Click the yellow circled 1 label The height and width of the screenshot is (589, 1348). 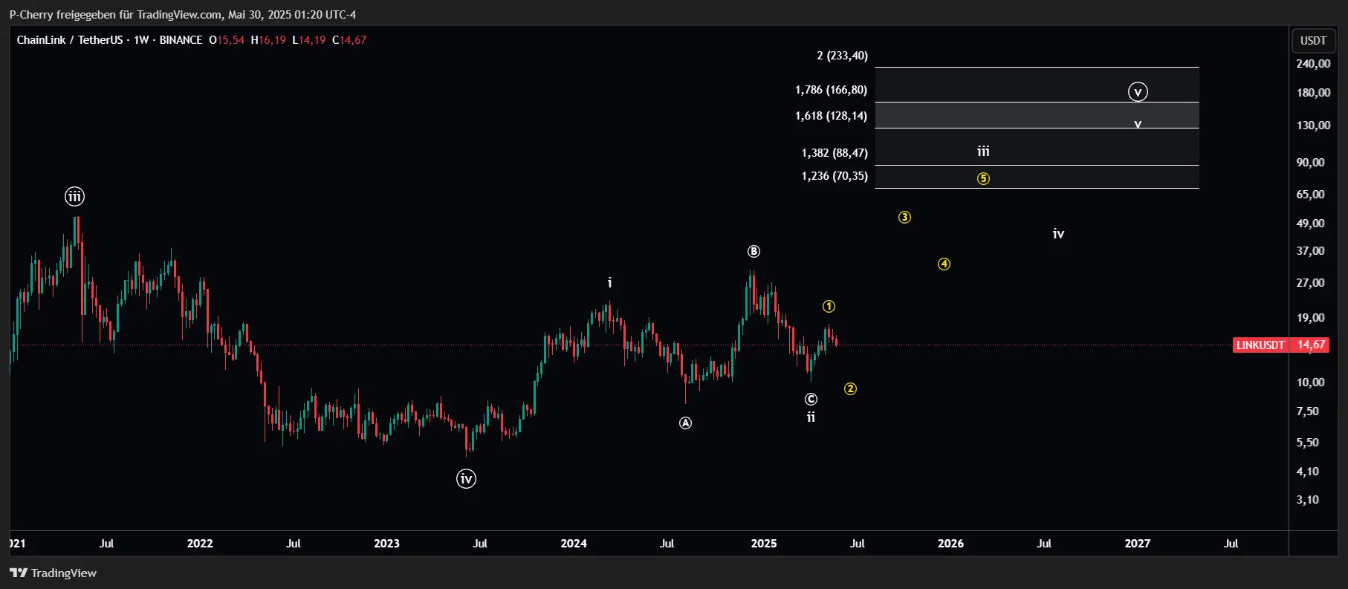tap(829, 307)
